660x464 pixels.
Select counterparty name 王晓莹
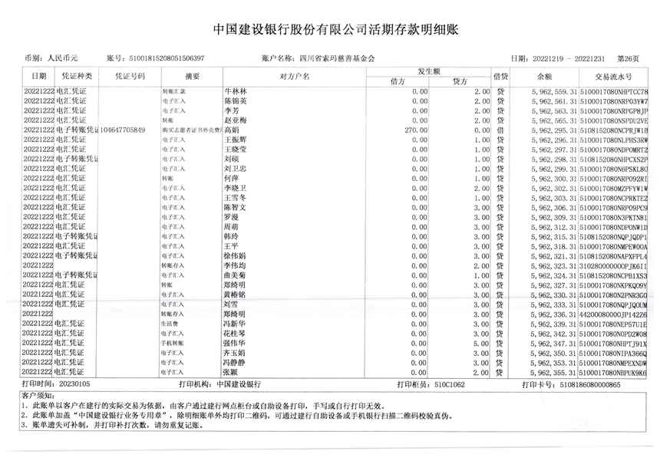coord(236,150)
